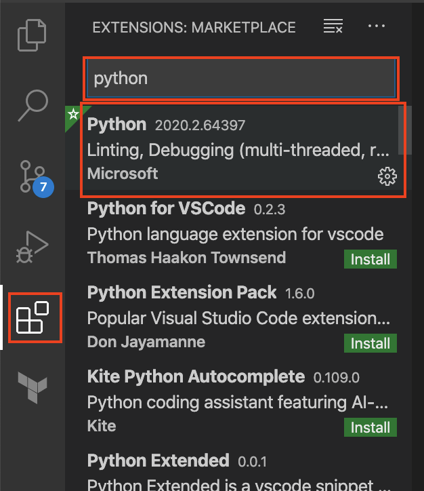Image resolution: width=424 pixels, height=491 pixels.
Task: Install Python for VSCode extension
Action: pyautogui.click(x=370, y=259)
